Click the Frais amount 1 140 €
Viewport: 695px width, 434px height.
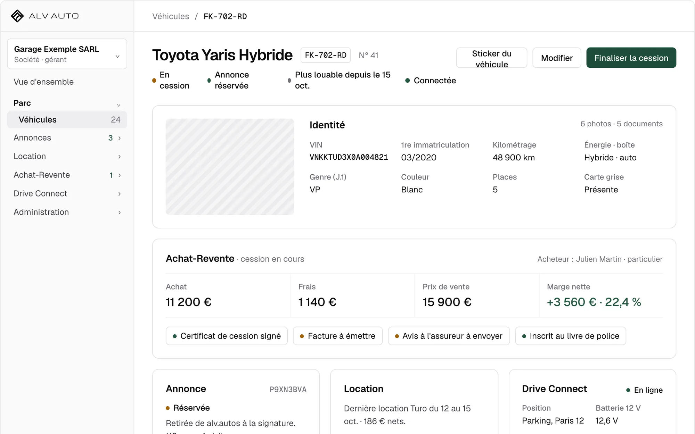pyautogui.click(x=317, y=302)
